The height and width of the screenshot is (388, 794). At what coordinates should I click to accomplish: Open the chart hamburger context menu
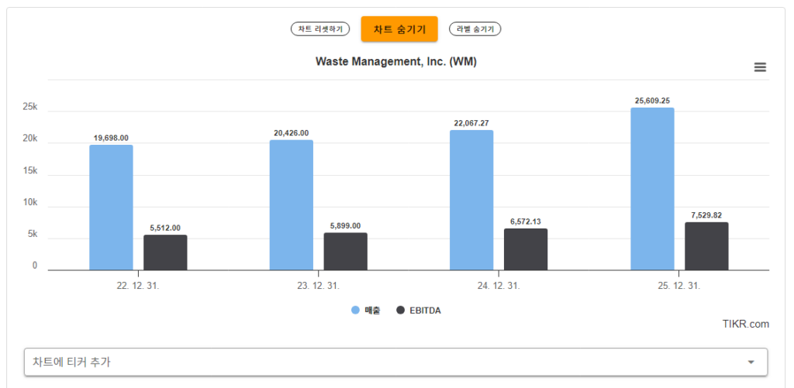click(x=760, y=67)
